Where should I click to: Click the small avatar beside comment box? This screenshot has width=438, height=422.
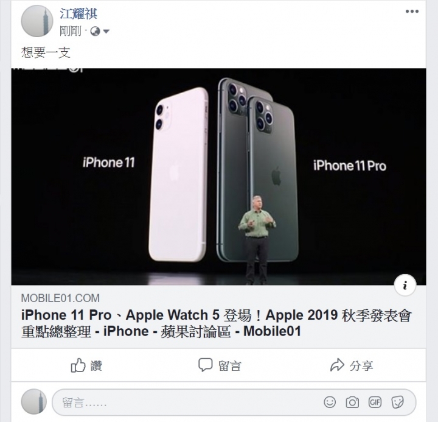34,401
